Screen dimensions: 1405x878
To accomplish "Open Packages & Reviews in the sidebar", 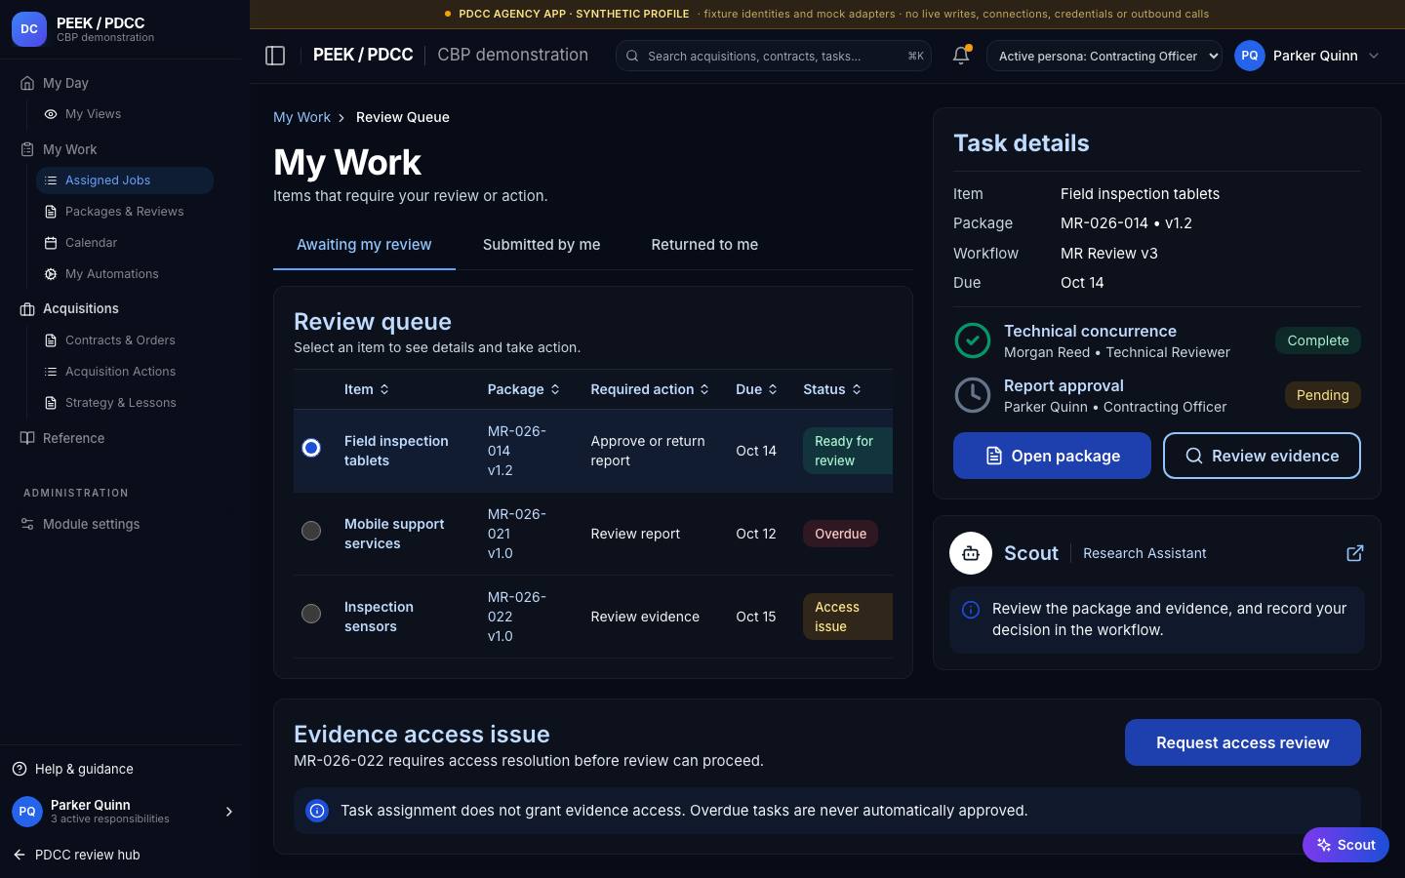I will point(125,212).
